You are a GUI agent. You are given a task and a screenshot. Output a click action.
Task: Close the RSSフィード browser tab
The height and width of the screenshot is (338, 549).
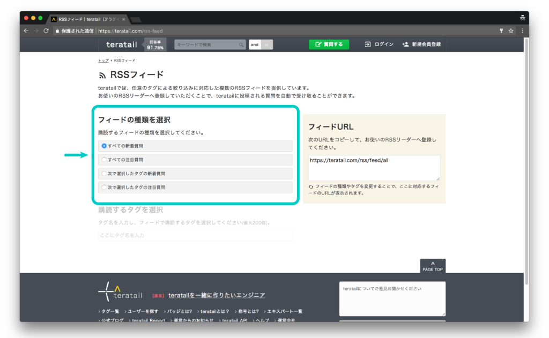124,19
